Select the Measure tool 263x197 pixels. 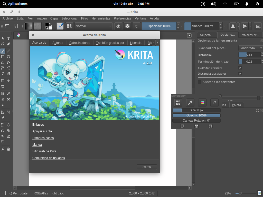[x=8, y=112]
